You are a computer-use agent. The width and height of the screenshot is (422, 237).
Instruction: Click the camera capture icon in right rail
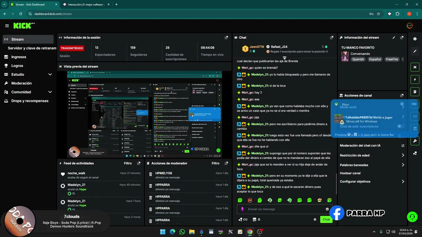tap(415, 67)
